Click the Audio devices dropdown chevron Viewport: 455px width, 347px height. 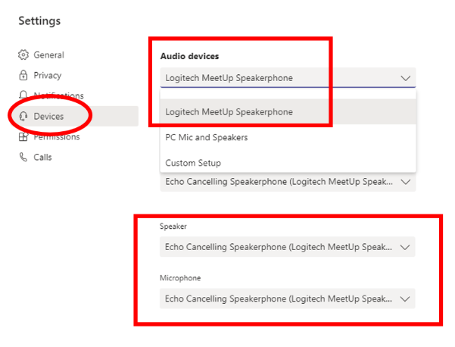tap(405, 78)
